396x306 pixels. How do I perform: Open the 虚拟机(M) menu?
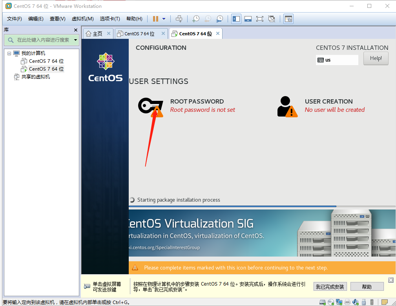[x=82, y=18]
